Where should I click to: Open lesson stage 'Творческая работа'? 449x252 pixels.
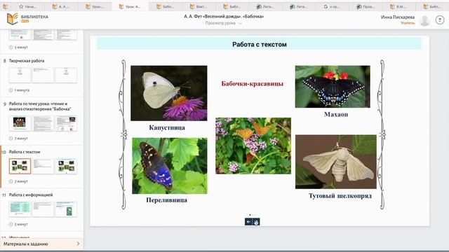click(x=27, y=61)
